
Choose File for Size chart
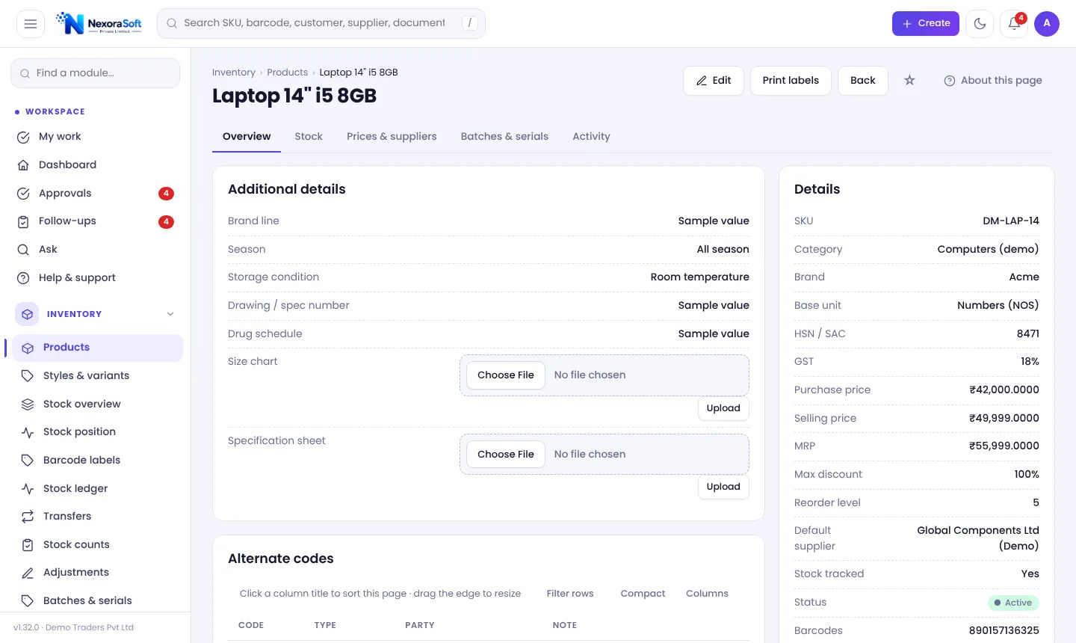click(x=506, y=375)
